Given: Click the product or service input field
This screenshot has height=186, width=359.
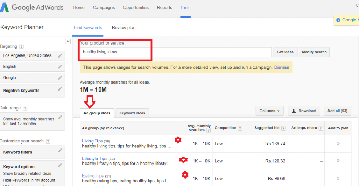Looking at the screenshot, I should pos(176,52).
